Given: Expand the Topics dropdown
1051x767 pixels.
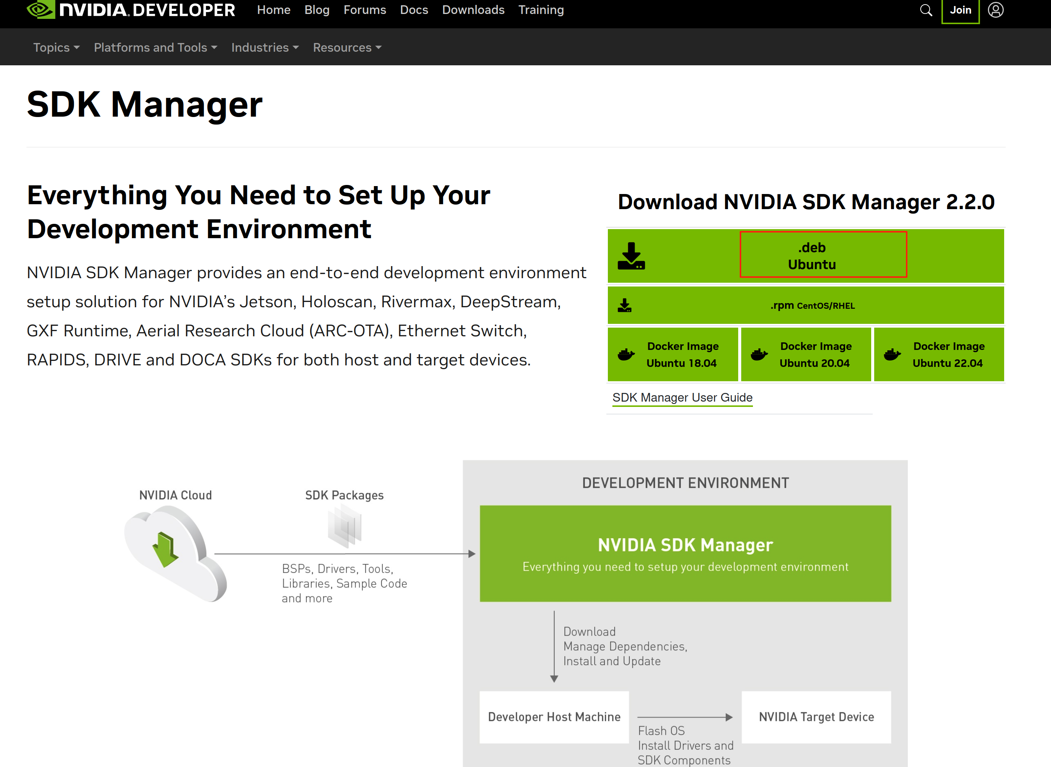Looking at the screenshot, I should coord(56,47).
